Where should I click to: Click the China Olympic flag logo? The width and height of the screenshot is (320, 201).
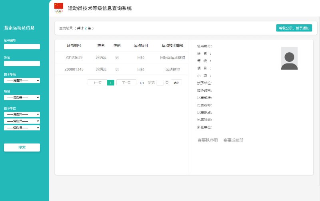pyautogui.click(x=59, y=8)
